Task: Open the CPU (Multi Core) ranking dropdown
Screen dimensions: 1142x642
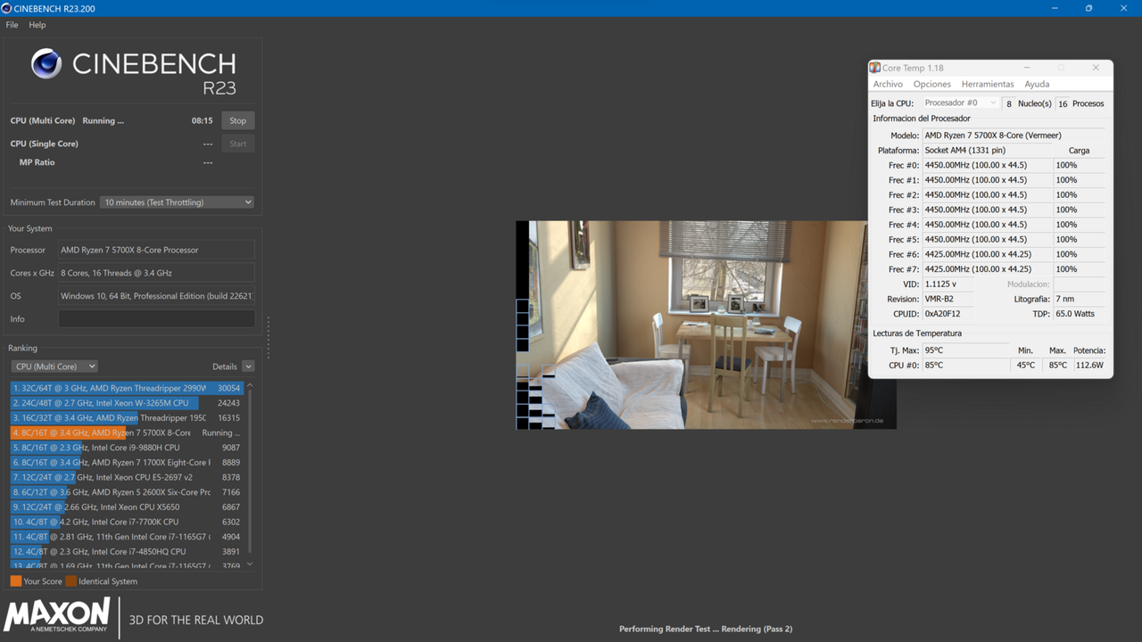Action: click(x=54, y=366)
